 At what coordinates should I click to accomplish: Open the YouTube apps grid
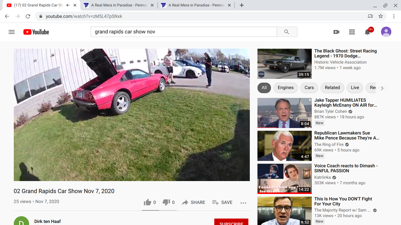352,32
